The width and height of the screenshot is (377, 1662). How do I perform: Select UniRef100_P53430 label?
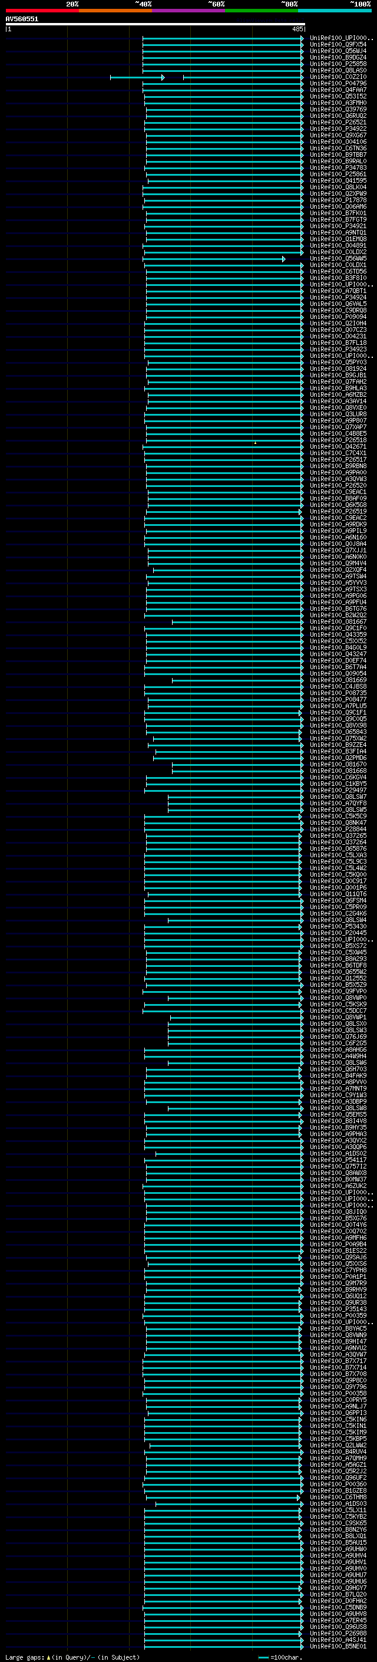pyautogui.click(x=338, y=926)
